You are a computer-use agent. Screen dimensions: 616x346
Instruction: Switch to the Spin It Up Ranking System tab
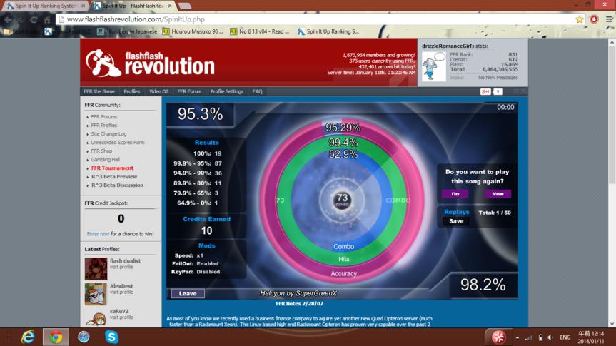(46, 6)
